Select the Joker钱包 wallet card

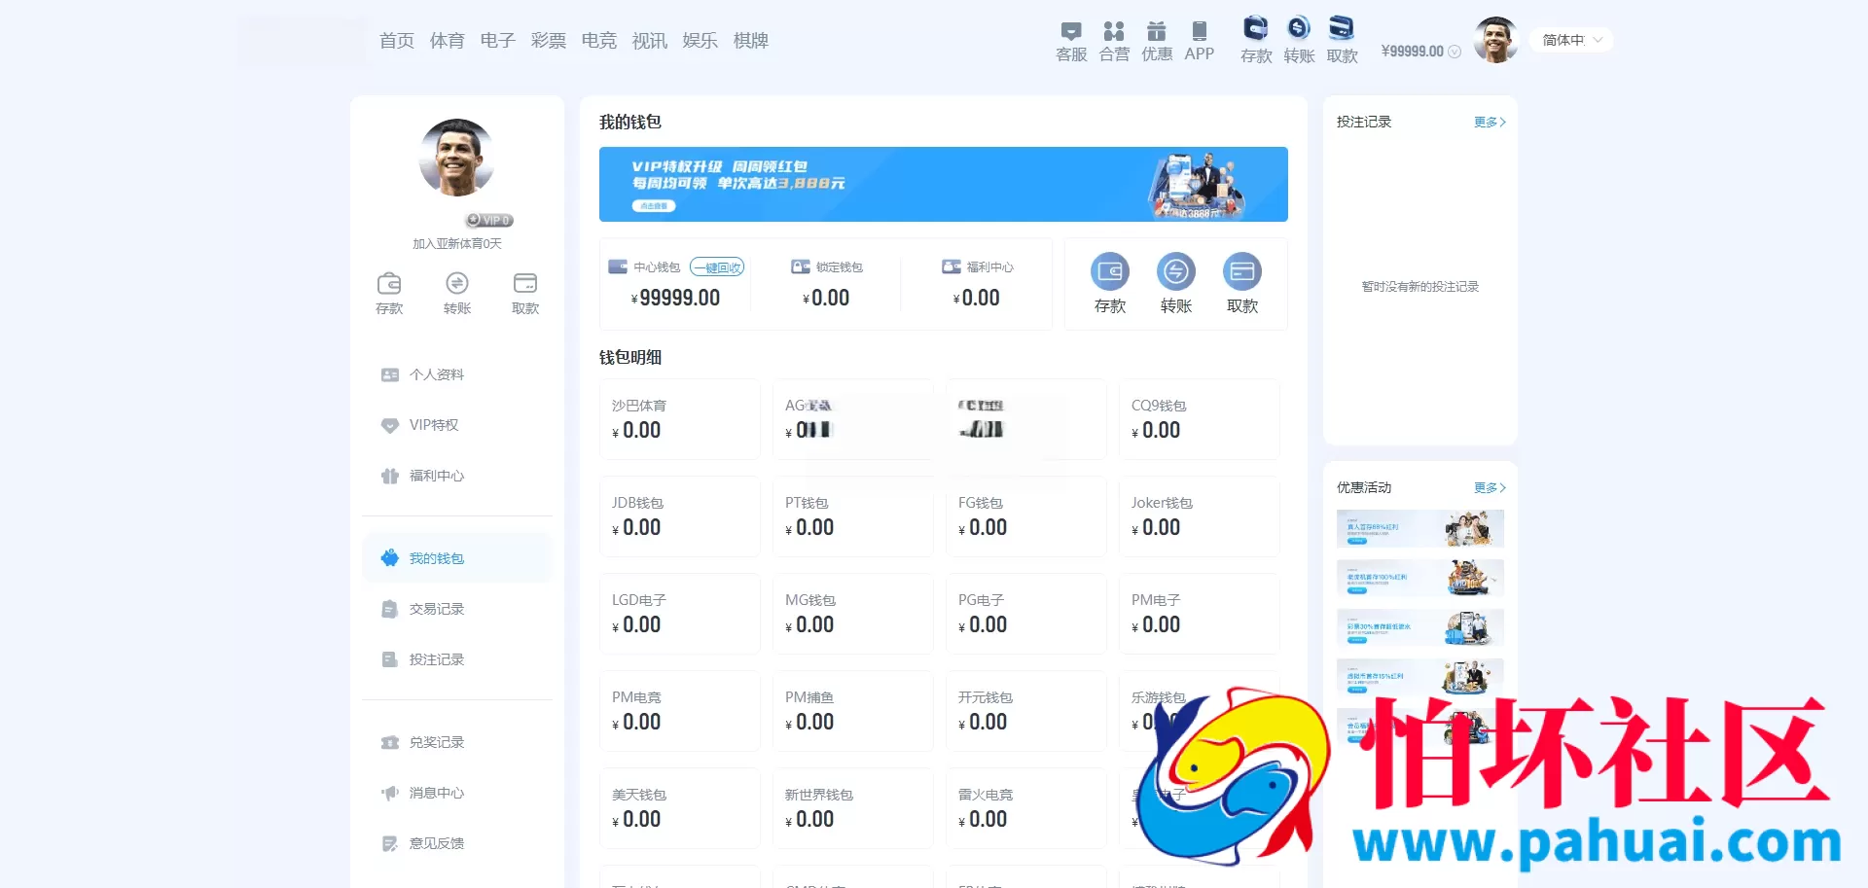click(1200, 516)
